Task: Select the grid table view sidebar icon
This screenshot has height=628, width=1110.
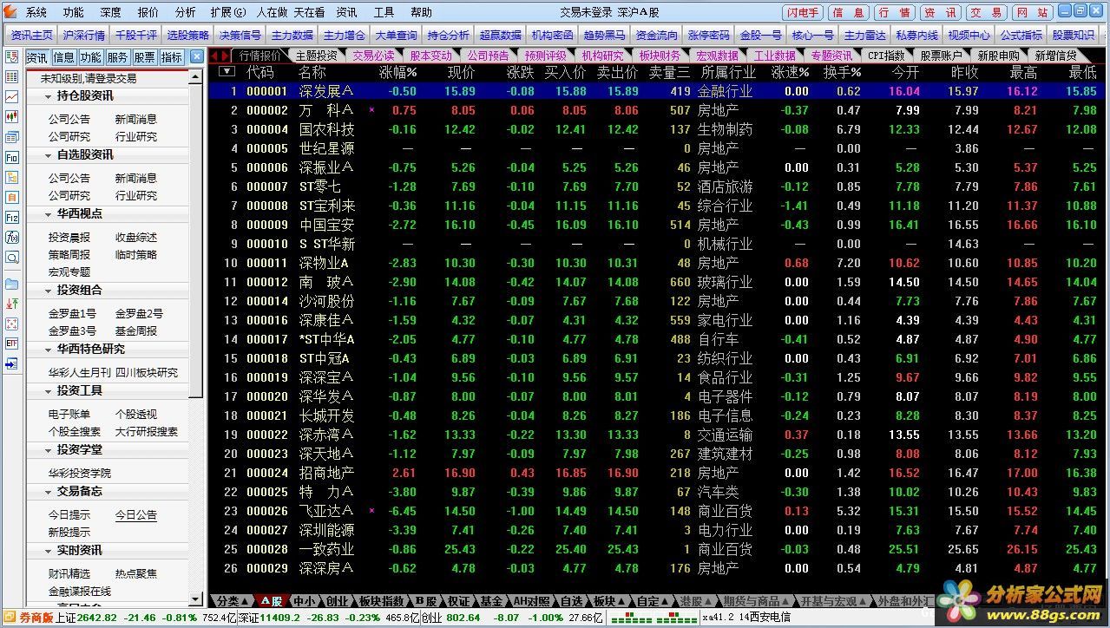Action: pyautogui.click(x=11, y=77)
